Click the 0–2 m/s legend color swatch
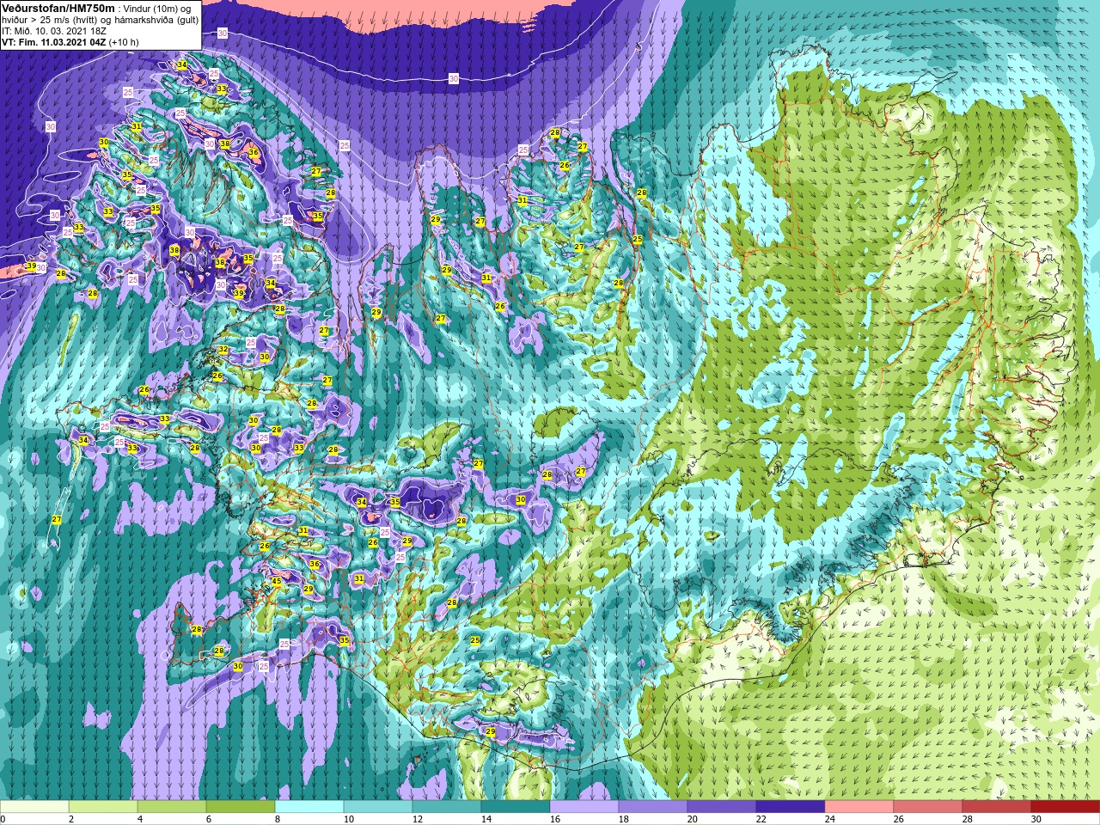Viewport: 1100px width, 825px height. tap(34, 808)
